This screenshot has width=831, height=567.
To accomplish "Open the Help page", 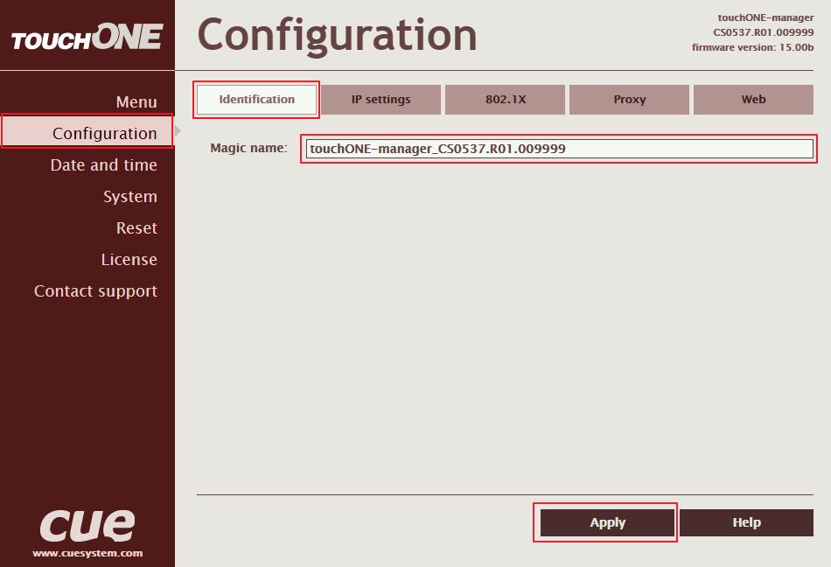I will (746, 522).
